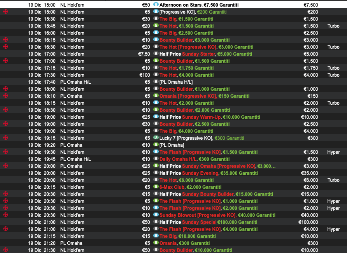This screenshot has width=347, height=253.
Task: Click the target icon beside Sunday Blowout €40.000
Action: [x=6, y=215]
